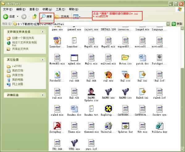Expand the address bar dropdown arrow
Image resolution: width=185 pixels, height=152 pixels.
coord(168,24)
